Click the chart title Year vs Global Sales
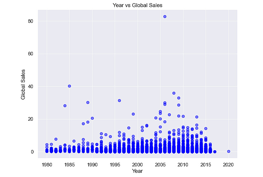This screenshot has width=263, height=177. pos(137,5)
